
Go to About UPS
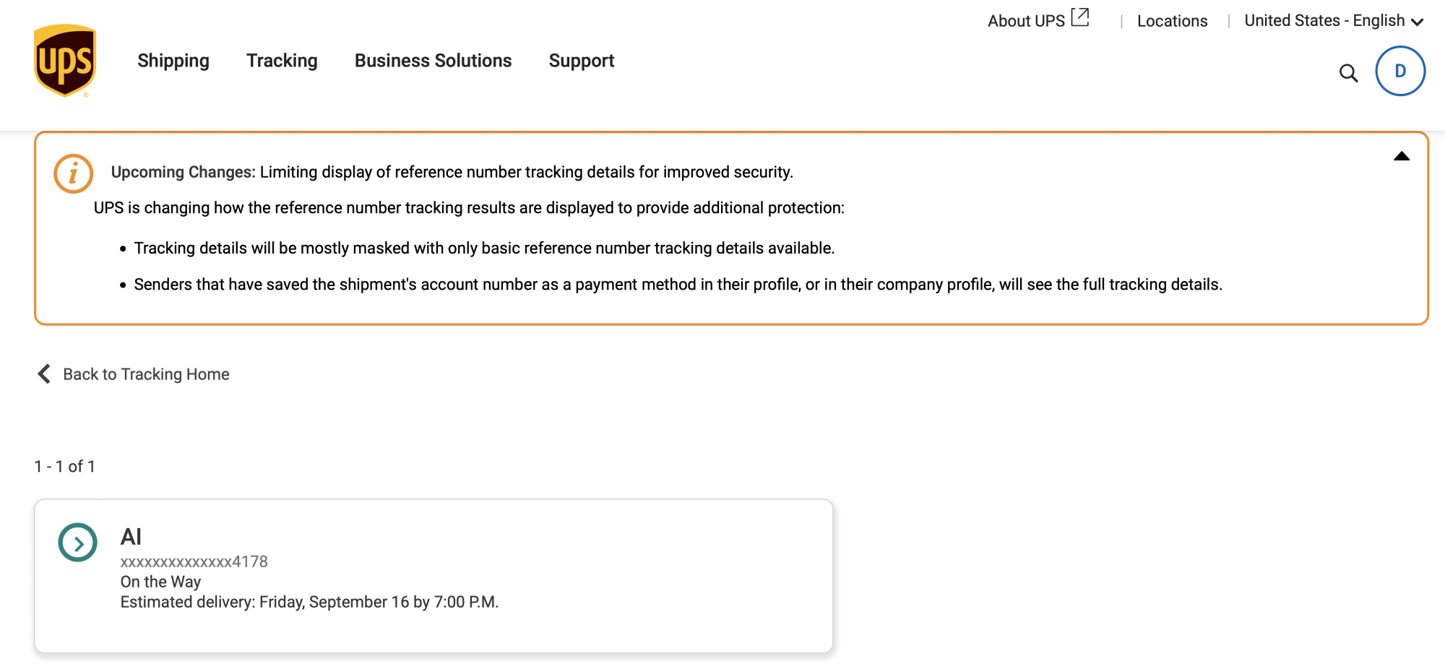point(1026,21)
